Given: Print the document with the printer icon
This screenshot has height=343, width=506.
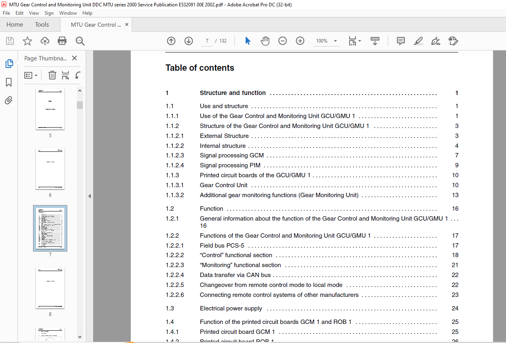Looking at the screenshot, I should 62,41.
